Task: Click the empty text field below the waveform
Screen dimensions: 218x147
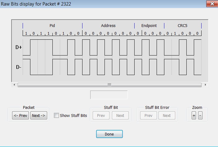Action: (x=109, y=95)
